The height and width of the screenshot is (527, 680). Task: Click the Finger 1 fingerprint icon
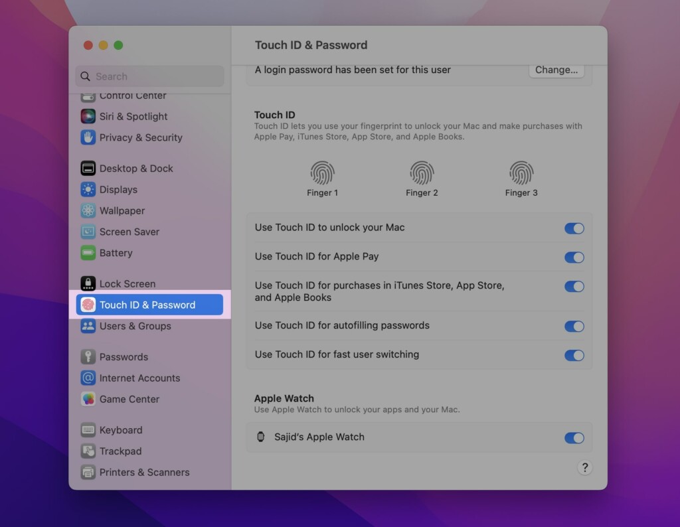(x=322, y=173)
